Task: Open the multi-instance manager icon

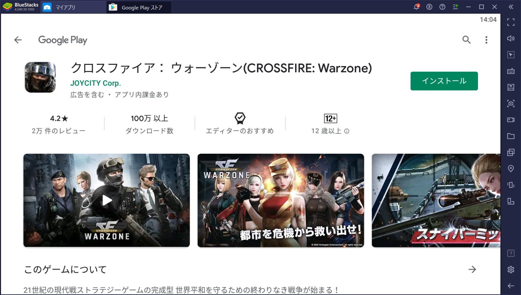Action: 511,152
